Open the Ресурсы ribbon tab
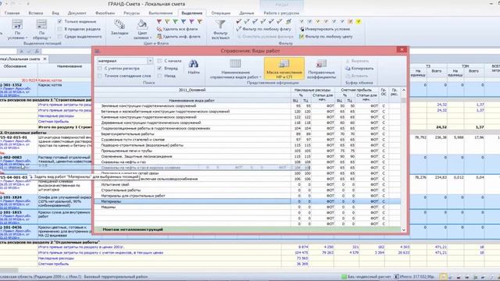 pyautogui.click(x=131, y=13)
